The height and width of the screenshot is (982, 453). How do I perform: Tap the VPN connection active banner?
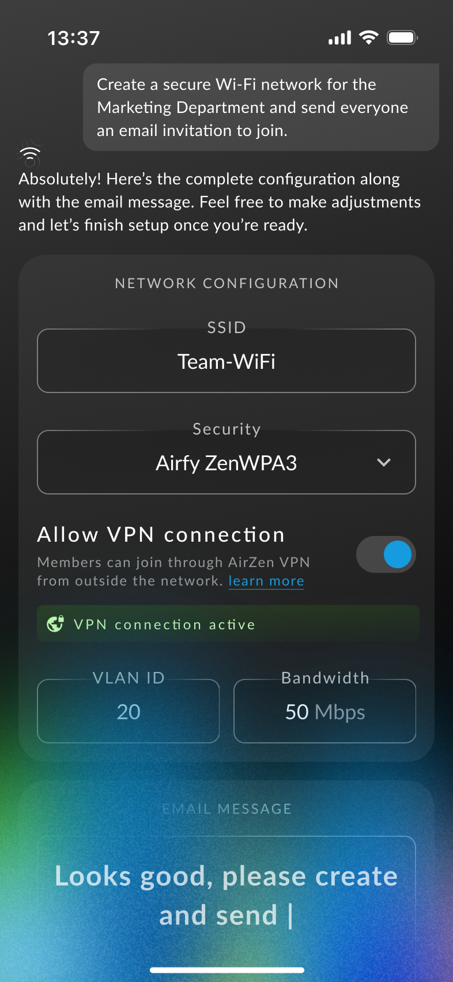[228, 624]
